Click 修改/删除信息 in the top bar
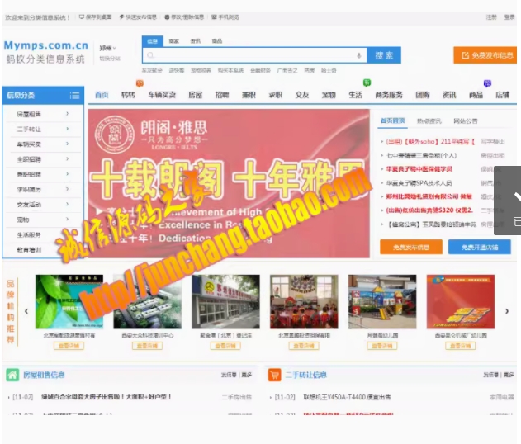 [x=184, y=17]
